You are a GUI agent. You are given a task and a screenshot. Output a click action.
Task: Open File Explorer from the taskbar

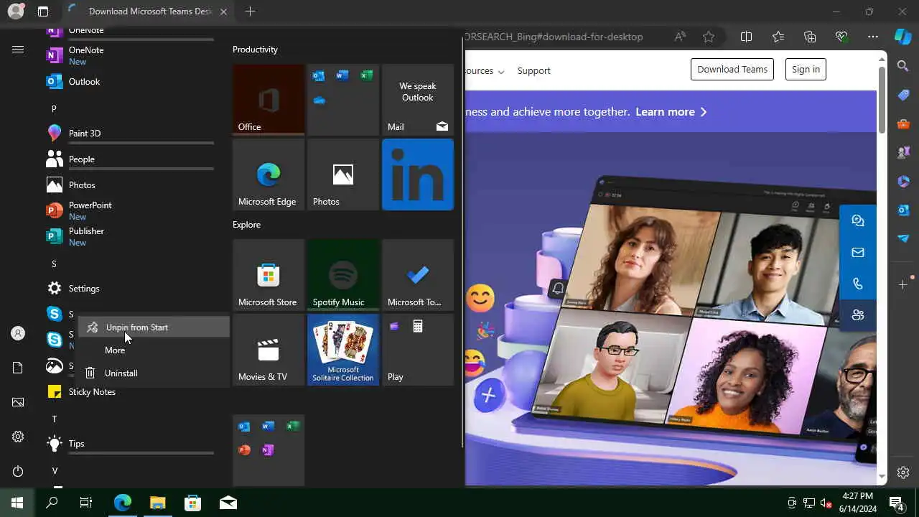point(158,503)
